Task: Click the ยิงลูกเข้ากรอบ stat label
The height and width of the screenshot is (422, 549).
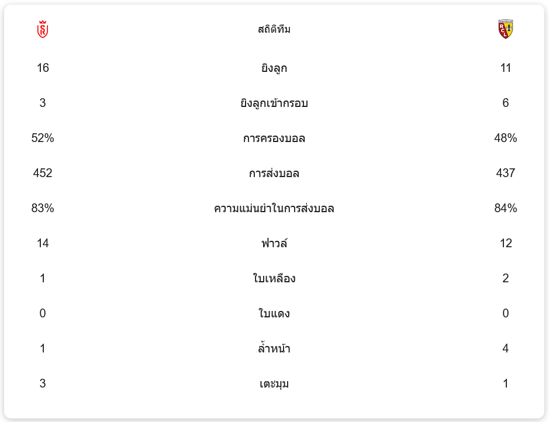Action: [274, 103]
